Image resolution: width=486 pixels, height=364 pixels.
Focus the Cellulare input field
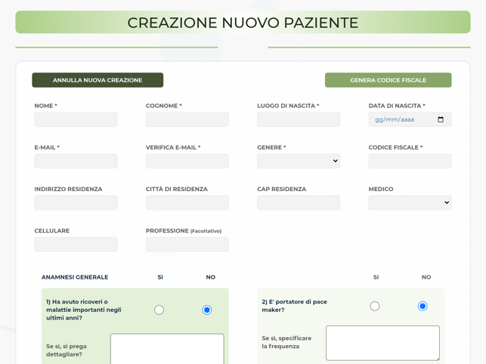pos(76,245)
